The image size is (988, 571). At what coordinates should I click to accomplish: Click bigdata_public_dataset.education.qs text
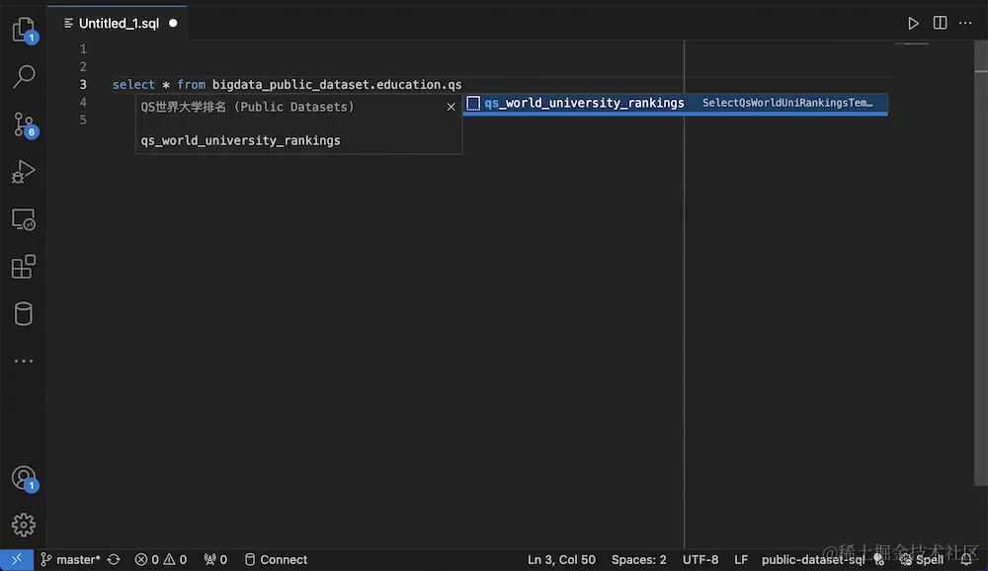(x=337, y=84)
